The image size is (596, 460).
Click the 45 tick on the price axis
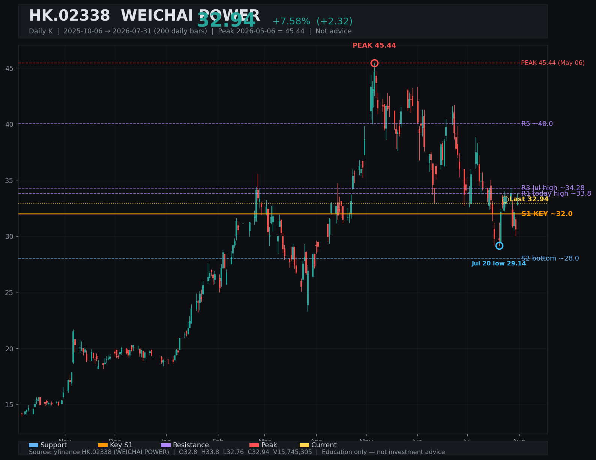(9, 68)
